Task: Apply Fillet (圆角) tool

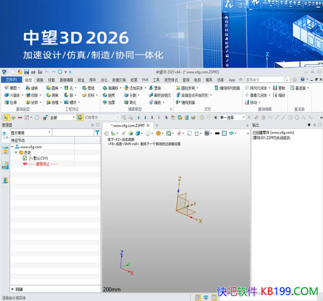Action: pos(52,88)
